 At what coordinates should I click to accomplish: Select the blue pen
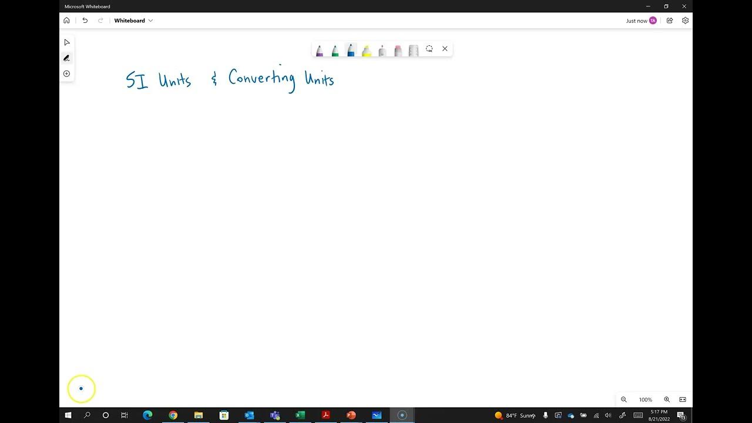point(351,51)
